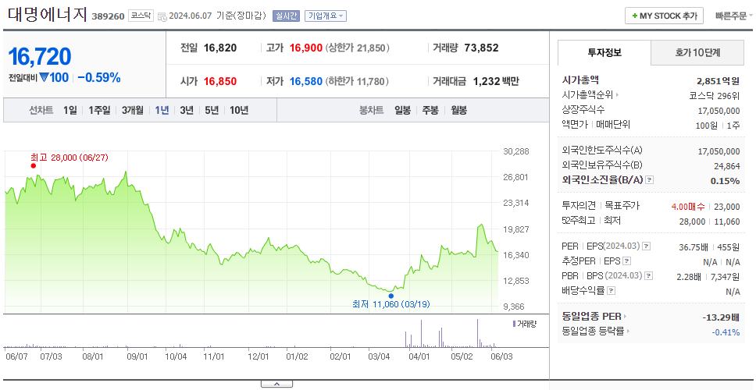Click the MY STOCK 추가 button

click(665, 16)
